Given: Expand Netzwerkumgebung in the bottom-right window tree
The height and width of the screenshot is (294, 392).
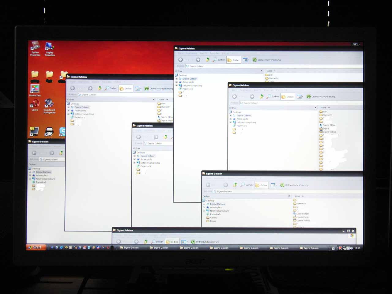Looking at the screenshot, I should pos(204,211).
